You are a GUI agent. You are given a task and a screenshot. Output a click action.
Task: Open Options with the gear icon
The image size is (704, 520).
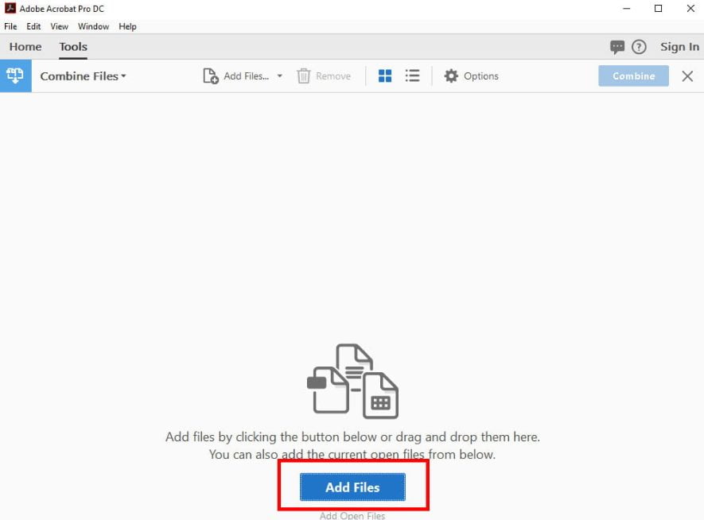pos(451,76)
